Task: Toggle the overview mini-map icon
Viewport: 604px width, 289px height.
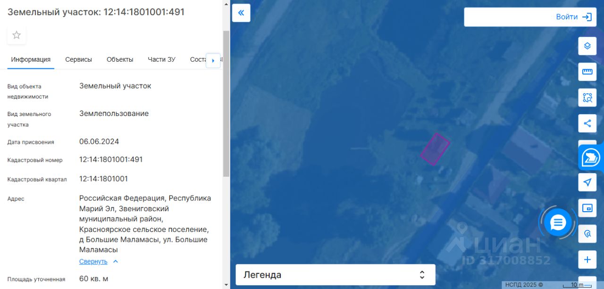Action: pyautogui.click(x=587, y=208)
